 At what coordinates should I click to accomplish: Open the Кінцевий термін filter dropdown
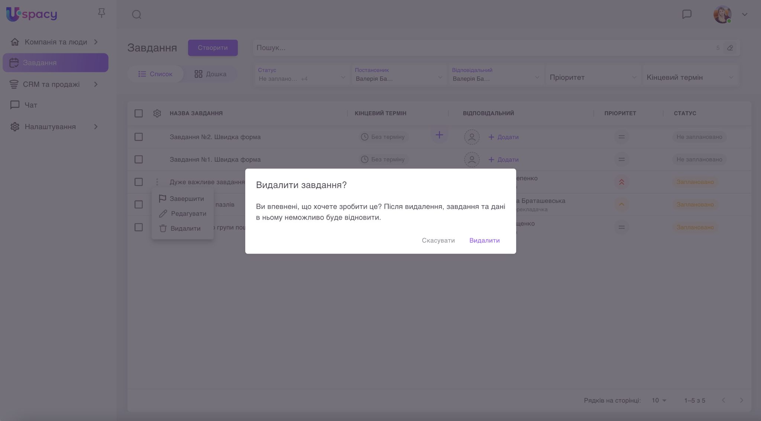(x=690, y=77)
